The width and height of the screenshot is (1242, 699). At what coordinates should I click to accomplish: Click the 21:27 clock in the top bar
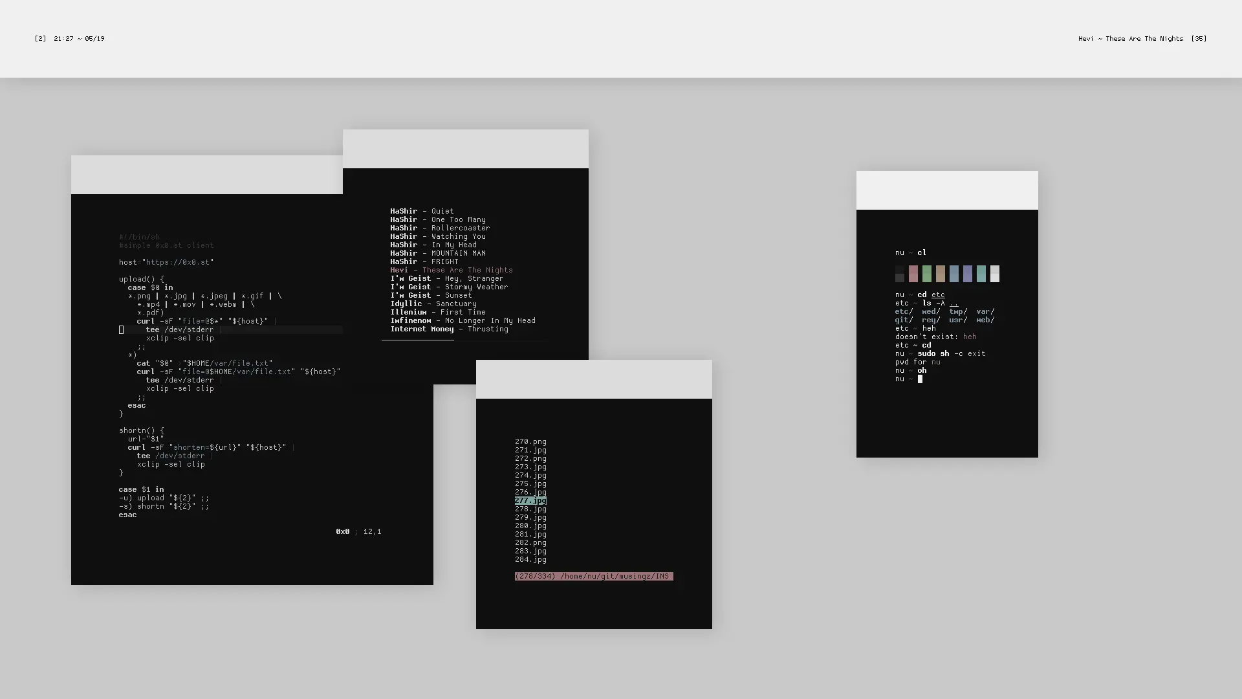(63, 39)
